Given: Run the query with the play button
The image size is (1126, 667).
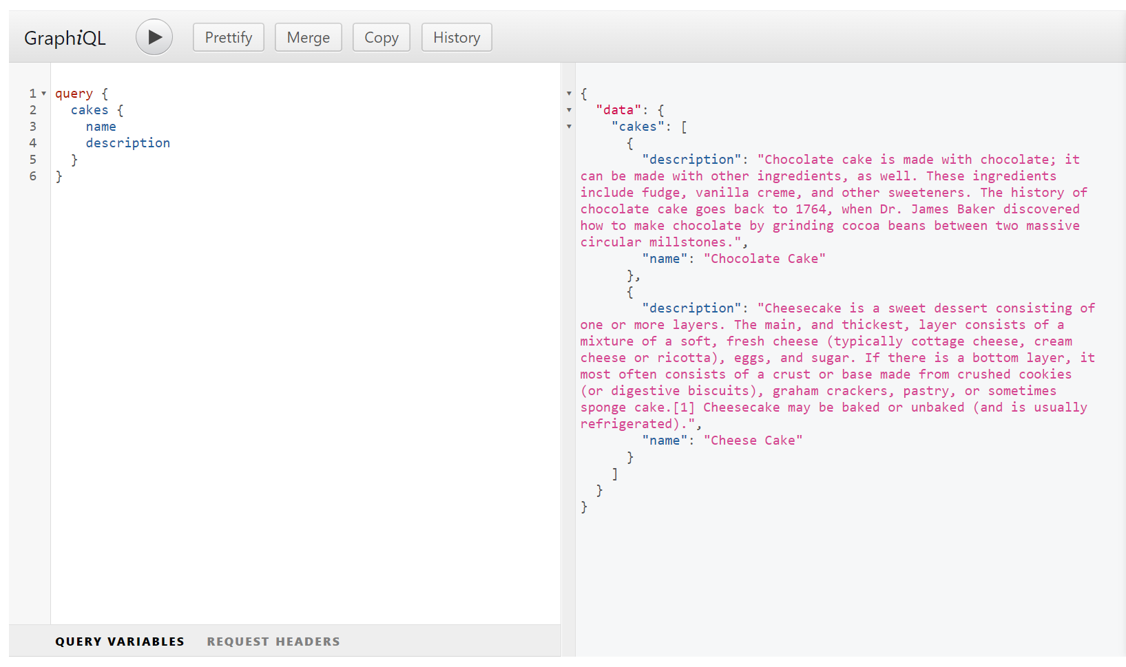Looking at the screenshot, I should pyautogui.click(x=154, y=37).
